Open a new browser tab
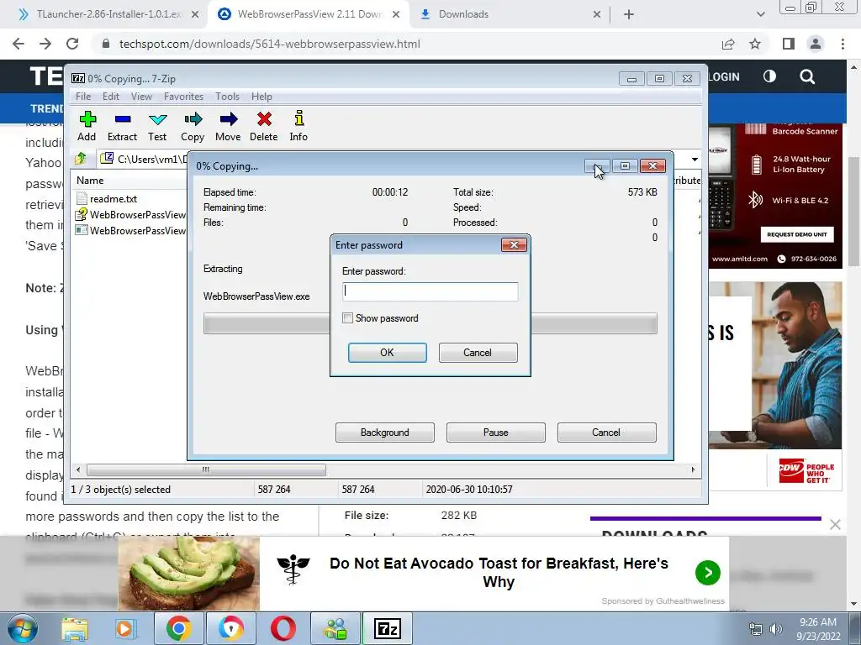 (629, 15)
